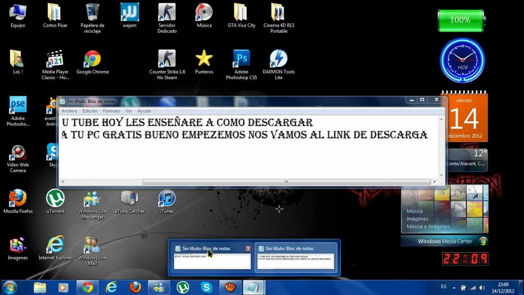
Task: Open the Windows Start button
Action: (10, 287)
